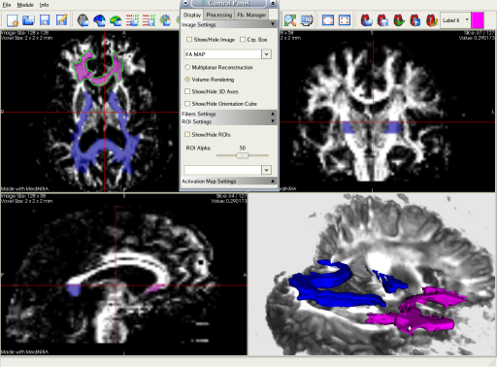Image resolution: width=497 pixels, height=367 pixels.
Task: Toggle the Show/Hide ROIs checkbox
Action: click(187, 134)
